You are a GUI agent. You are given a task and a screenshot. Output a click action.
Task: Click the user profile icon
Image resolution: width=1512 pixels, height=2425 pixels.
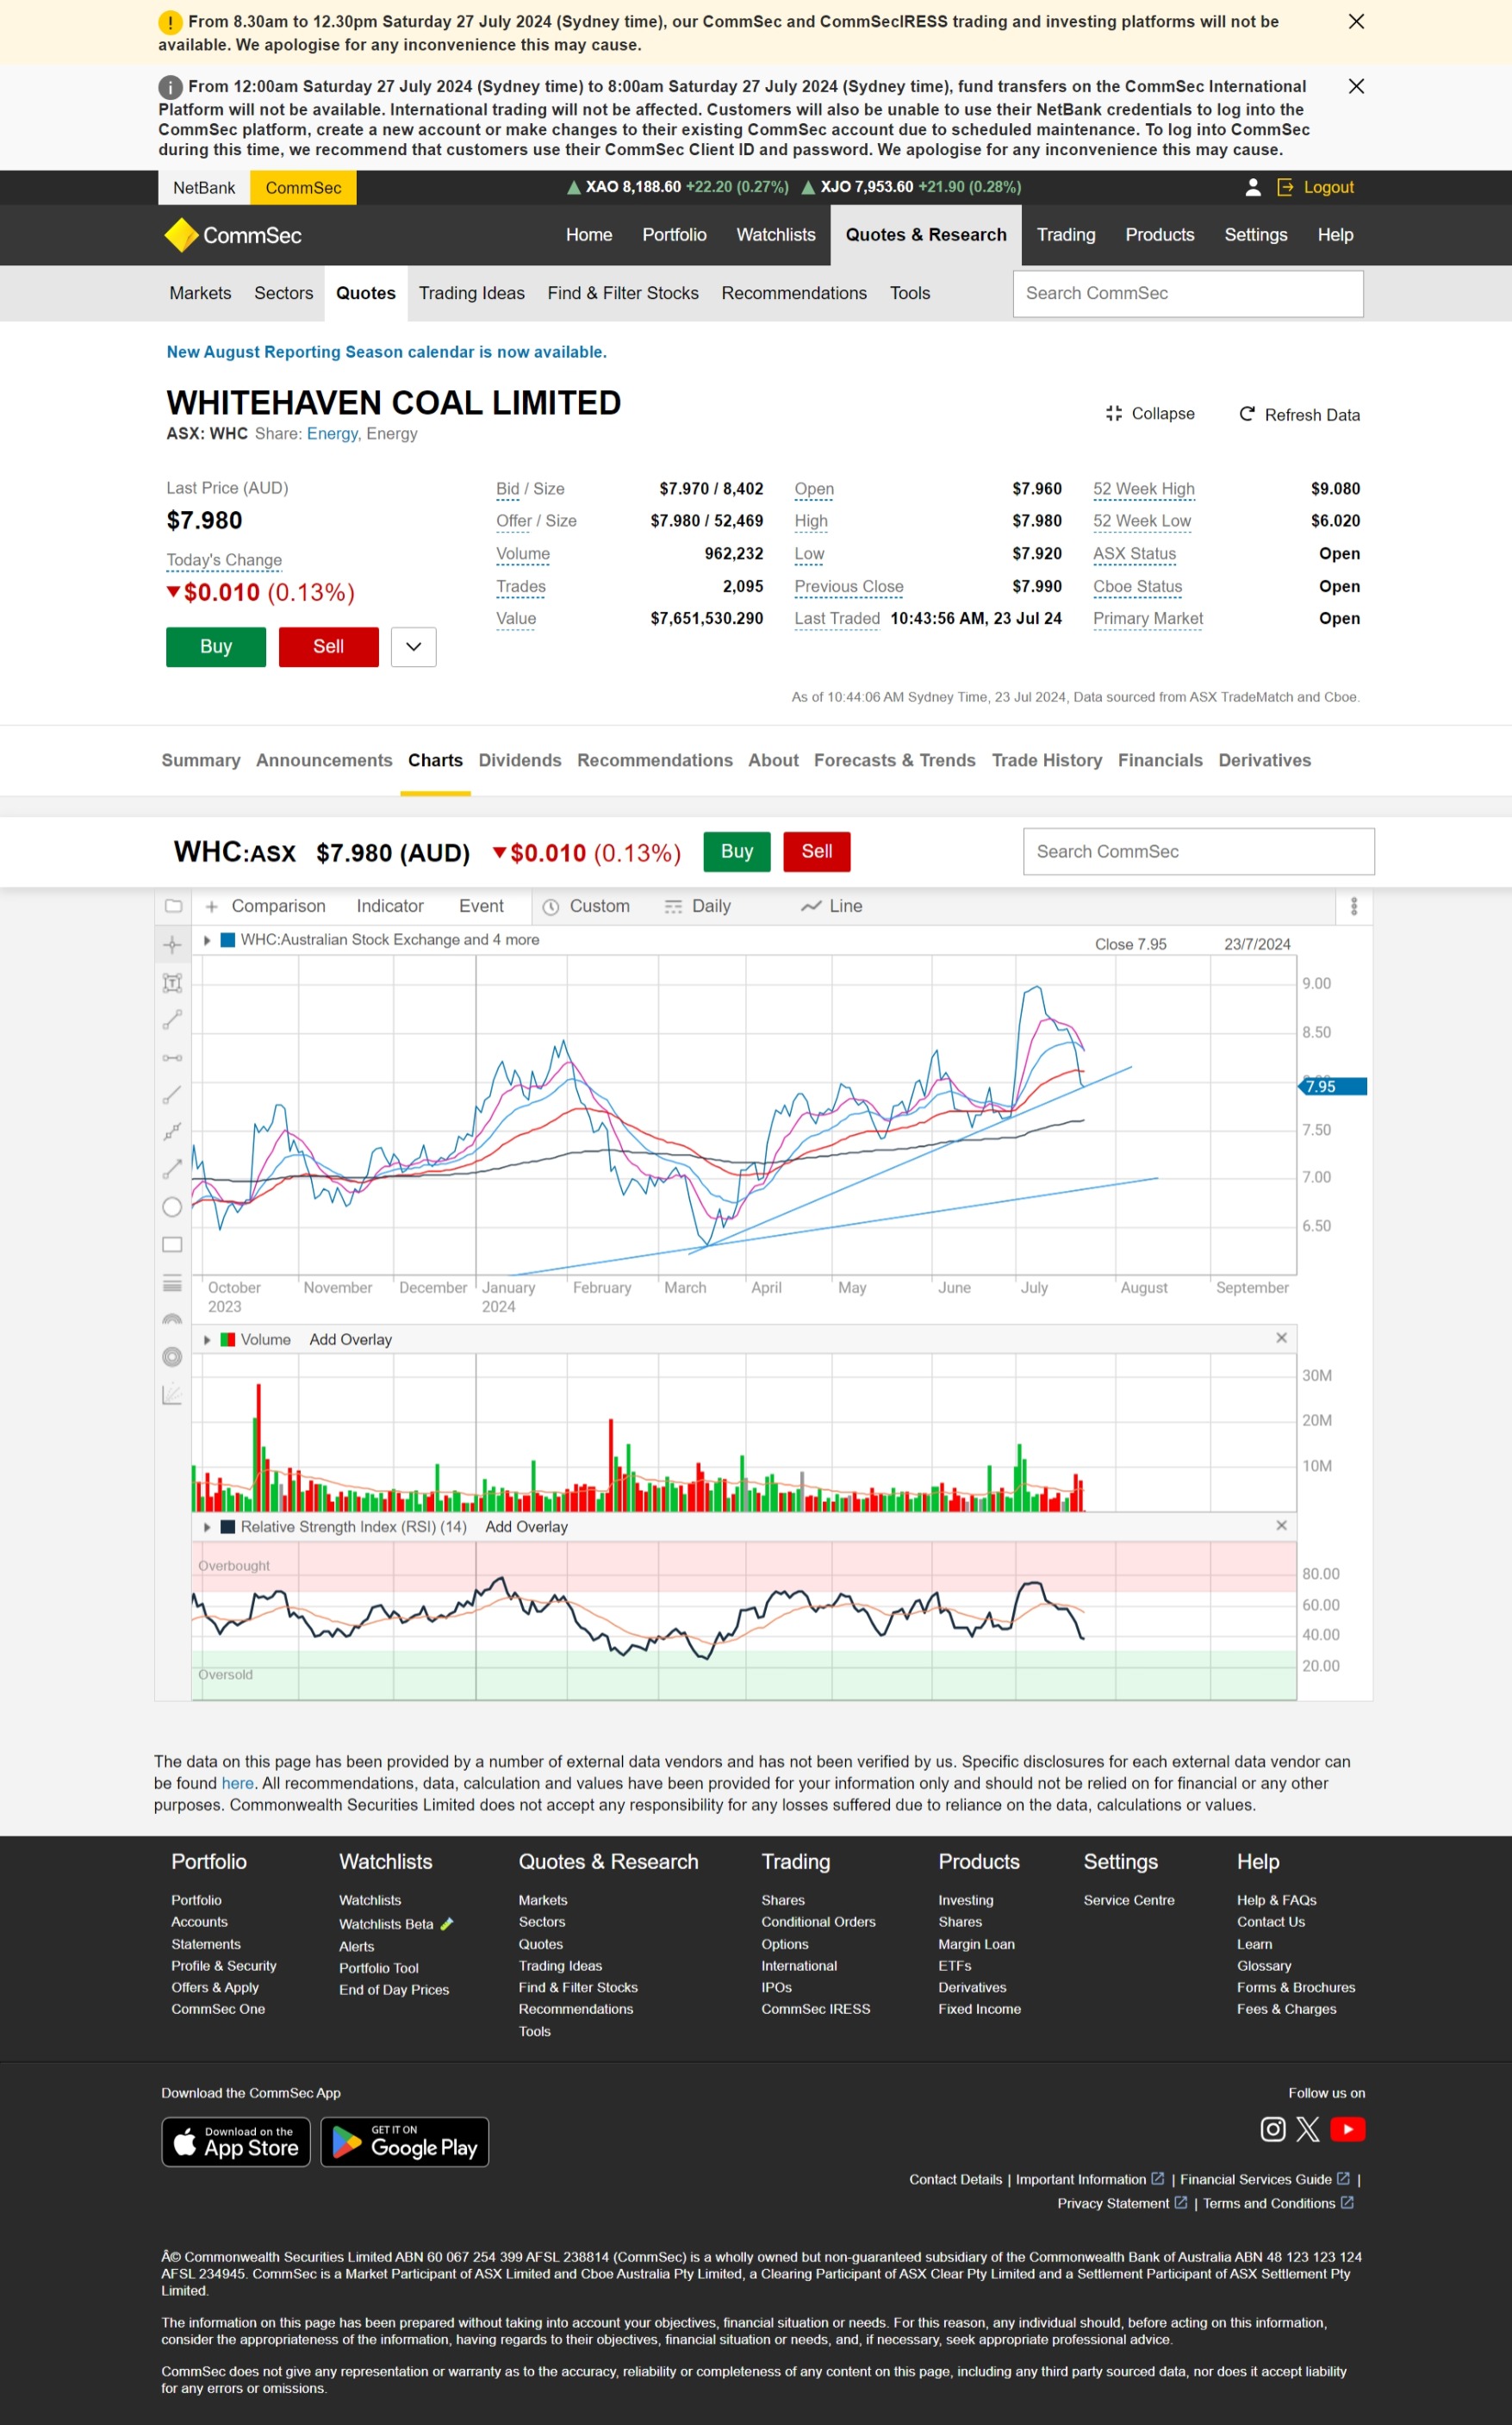click(1252, 187)
